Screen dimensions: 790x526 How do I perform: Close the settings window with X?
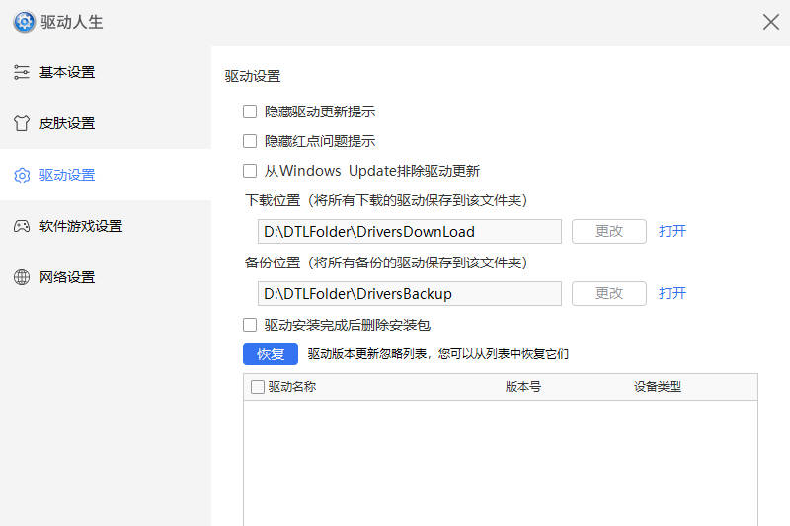tap(770, 22)
